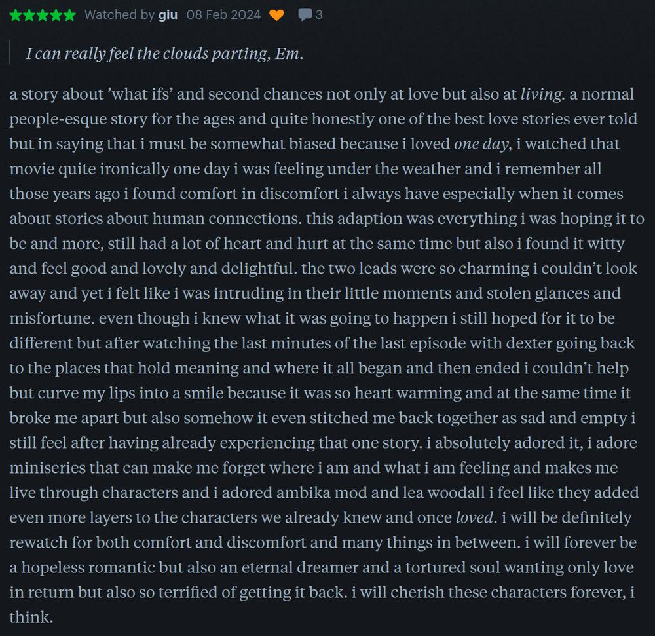Click the comment count number 3

click(319, 15)
